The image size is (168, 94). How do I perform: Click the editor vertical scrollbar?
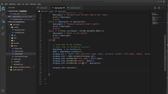pos(165,53)
